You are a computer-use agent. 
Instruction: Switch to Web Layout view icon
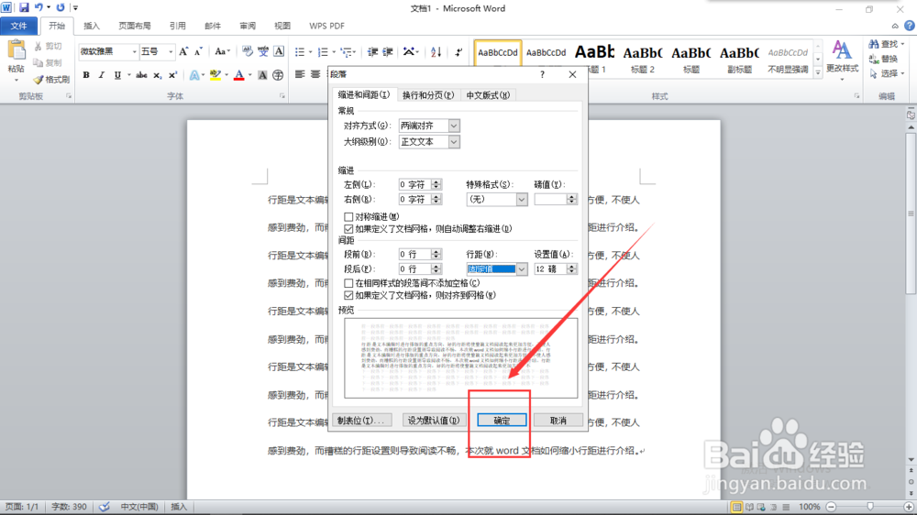(761, 507)
